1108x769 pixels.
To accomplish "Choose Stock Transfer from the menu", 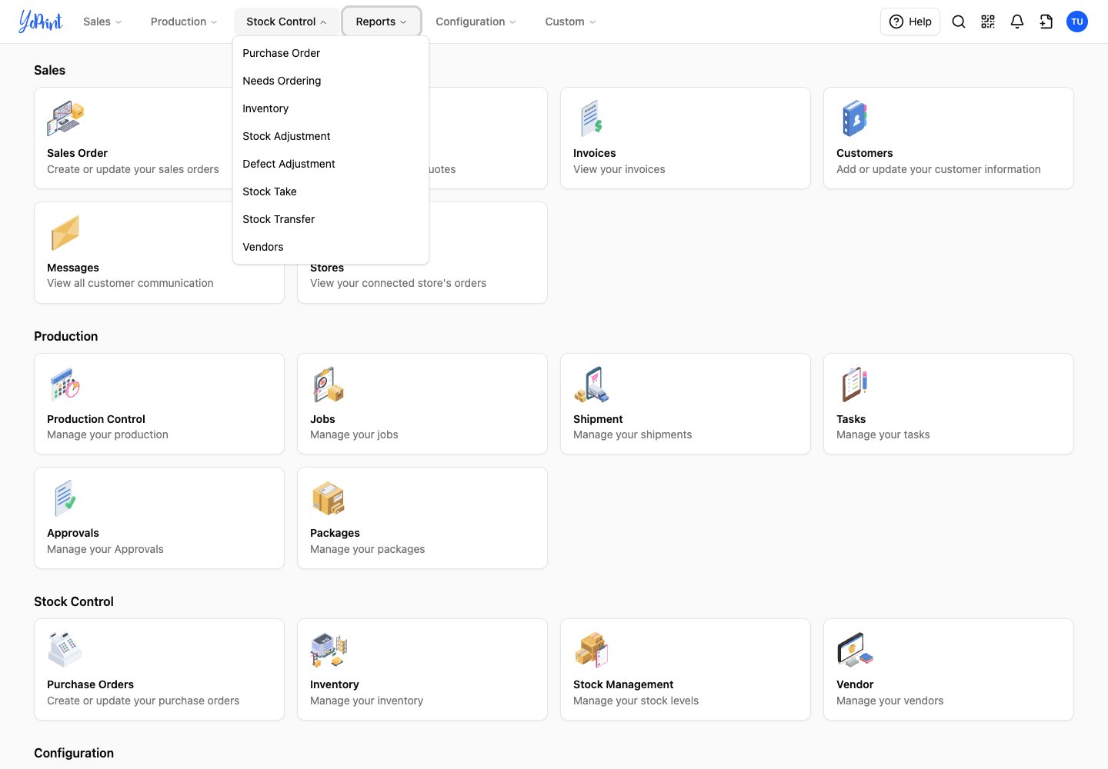I will coord(331,219).
